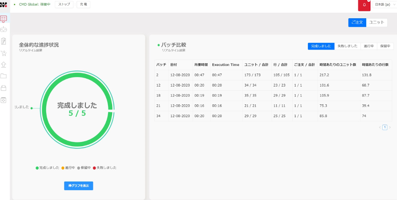
Task: Click the red notification bell
Action: tap(364, 5)
